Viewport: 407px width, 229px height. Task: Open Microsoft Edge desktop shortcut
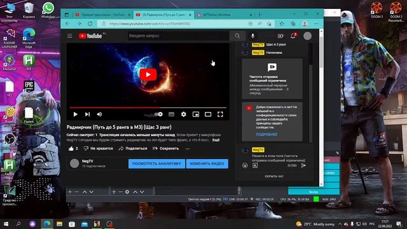[x=29, y=38]
